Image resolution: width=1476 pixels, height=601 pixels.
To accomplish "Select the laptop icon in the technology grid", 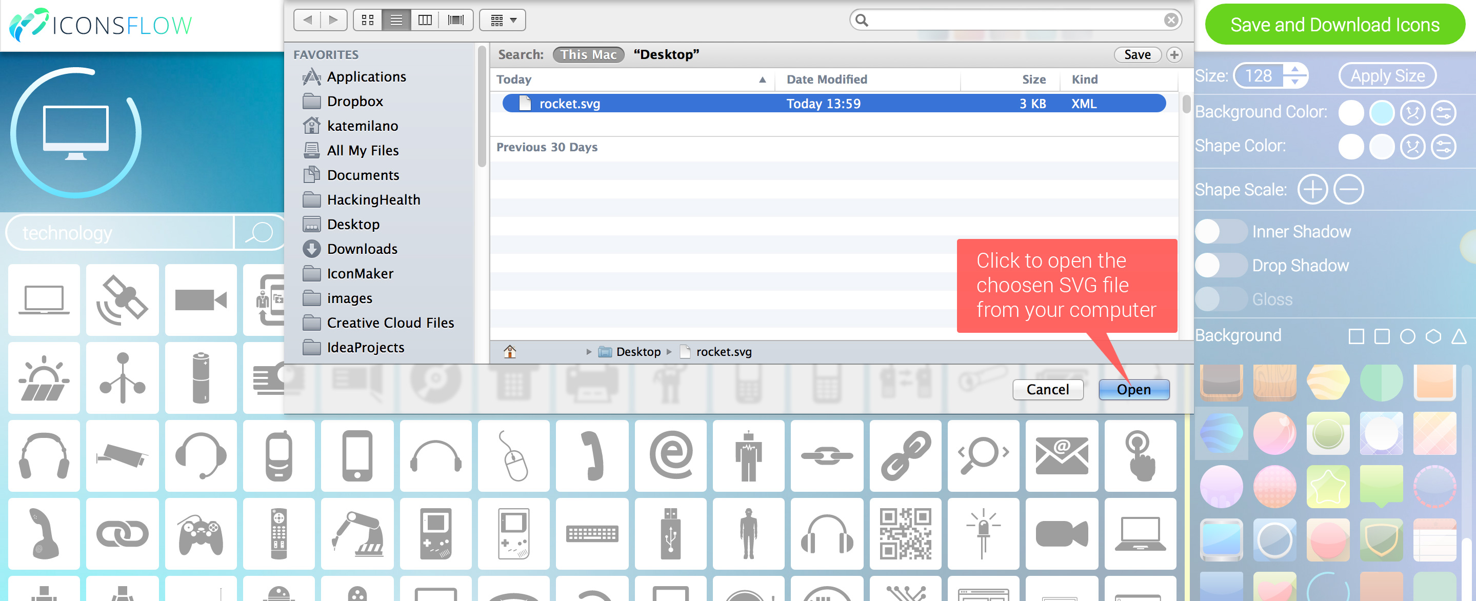I will point(44,299).
